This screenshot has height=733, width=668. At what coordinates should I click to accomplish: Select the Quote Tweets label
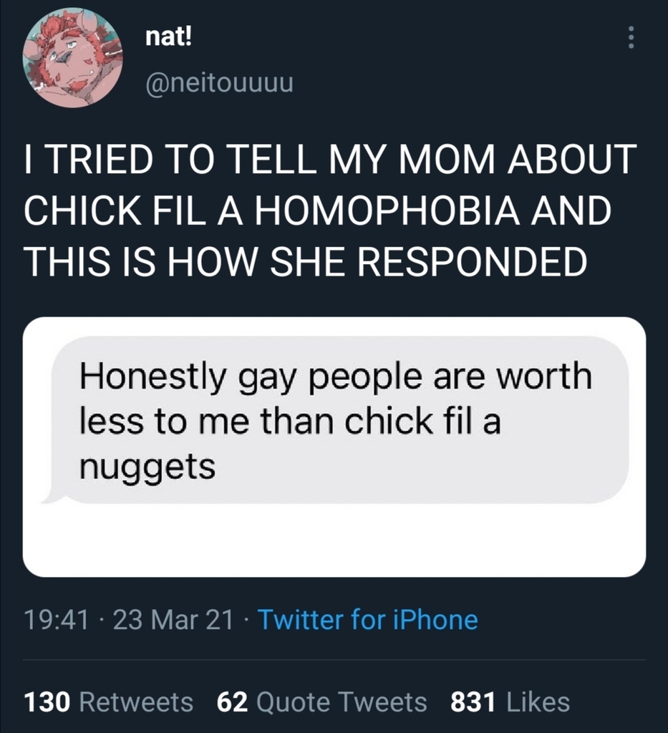[342, 702]
